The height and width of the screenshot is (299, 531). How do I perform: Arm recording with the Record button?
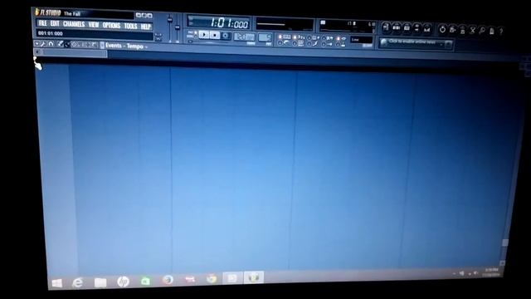coord(226,36)
